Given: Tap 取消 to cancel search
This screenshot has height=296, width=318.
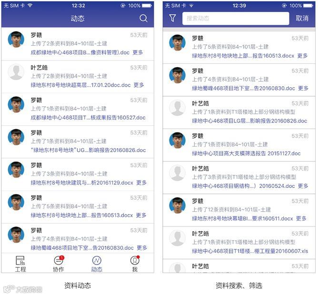Looking at the screenshot, I should (302, 18).
